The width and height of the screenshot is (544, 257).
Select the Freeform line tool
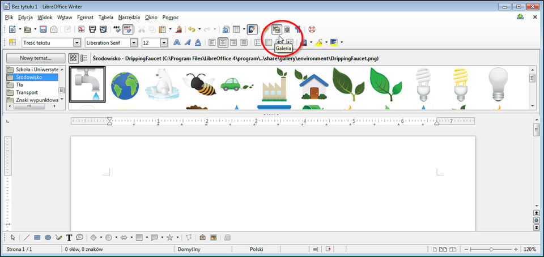(58, 238)
